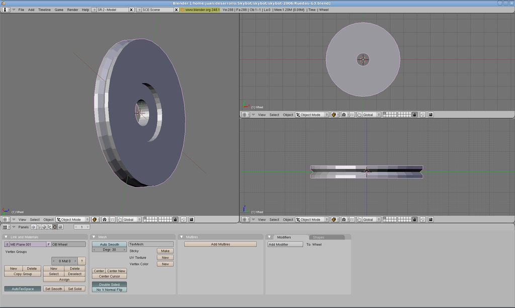Click the Add Multires button
515x308 pixels.
point(220,244)
